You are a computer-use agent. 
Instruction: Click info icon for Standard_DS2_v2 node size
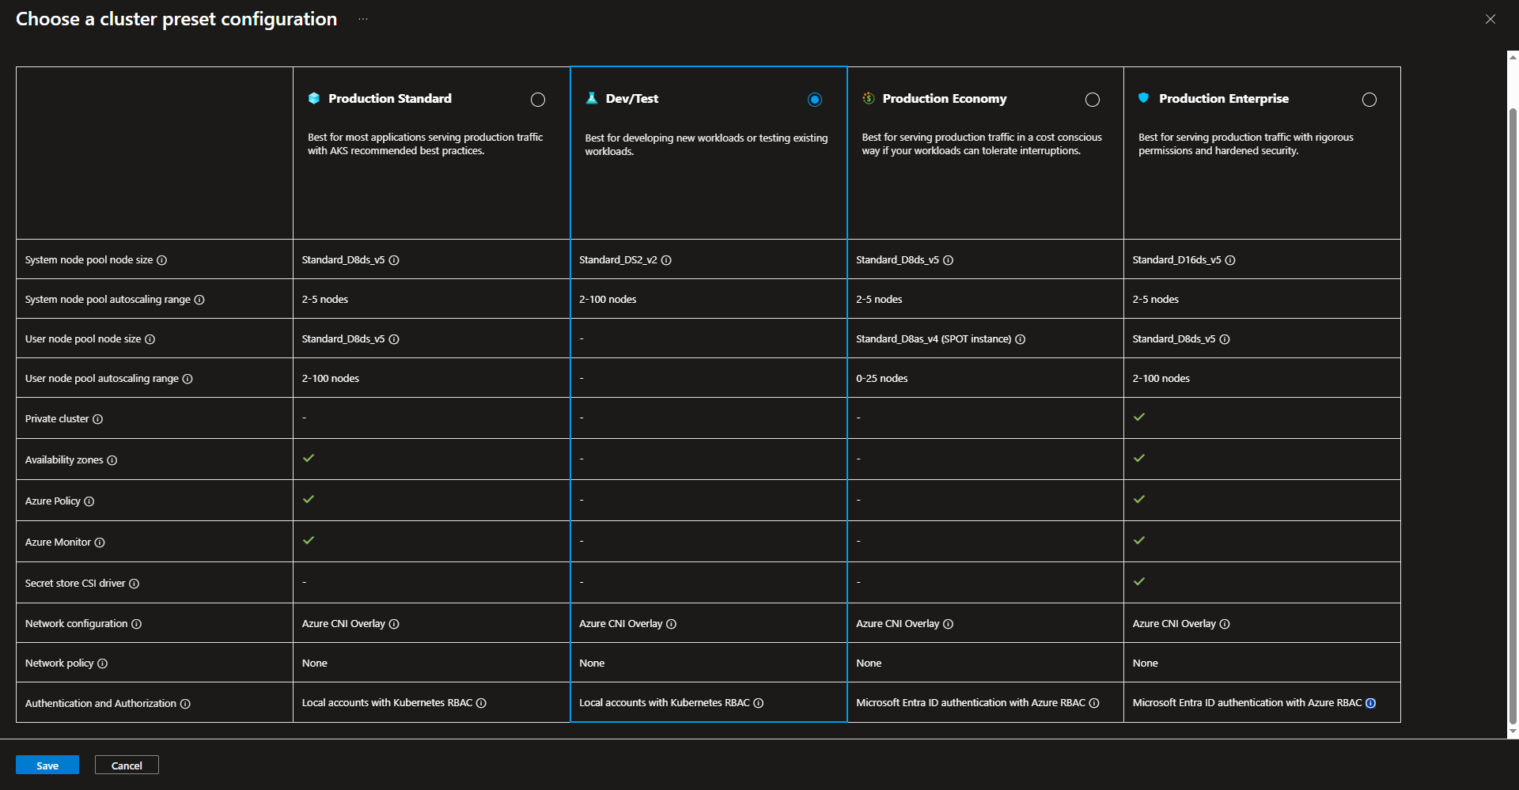click(x=666, y=260)
